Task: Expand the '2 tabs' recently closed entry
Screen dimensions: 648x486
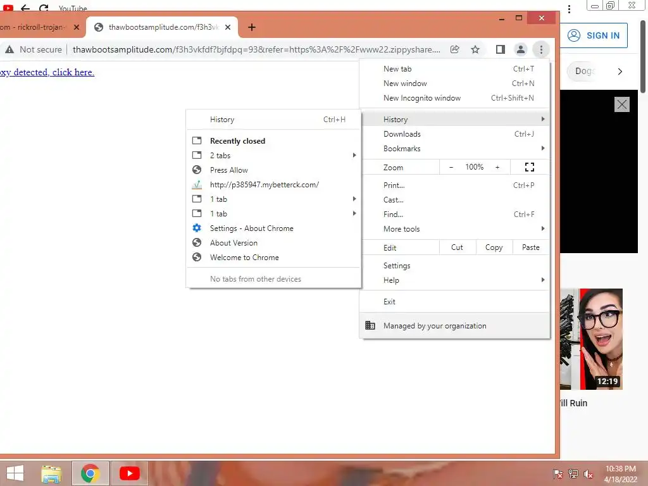Action: click(273, 156)
